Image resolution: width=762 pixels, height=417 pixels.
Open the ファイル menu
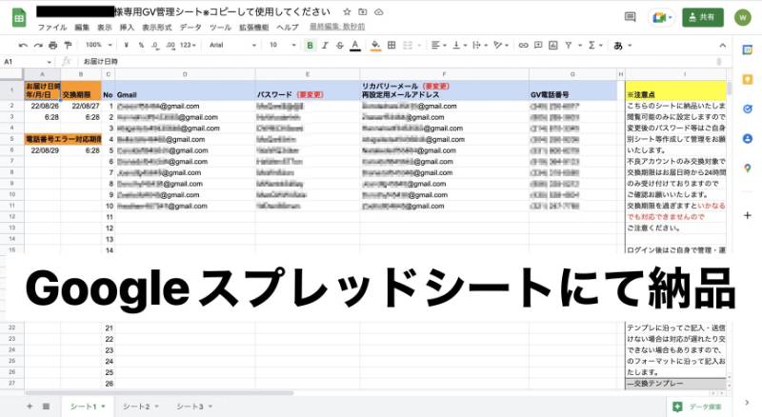(x=52, y=28)
